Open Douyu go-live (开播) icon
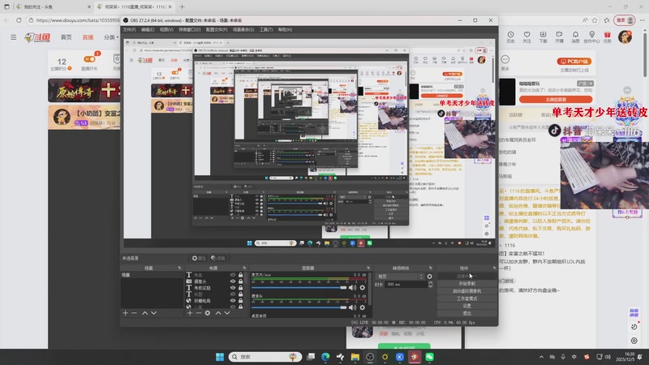Viewport: 649px width, 365px height. pos(559,36)
